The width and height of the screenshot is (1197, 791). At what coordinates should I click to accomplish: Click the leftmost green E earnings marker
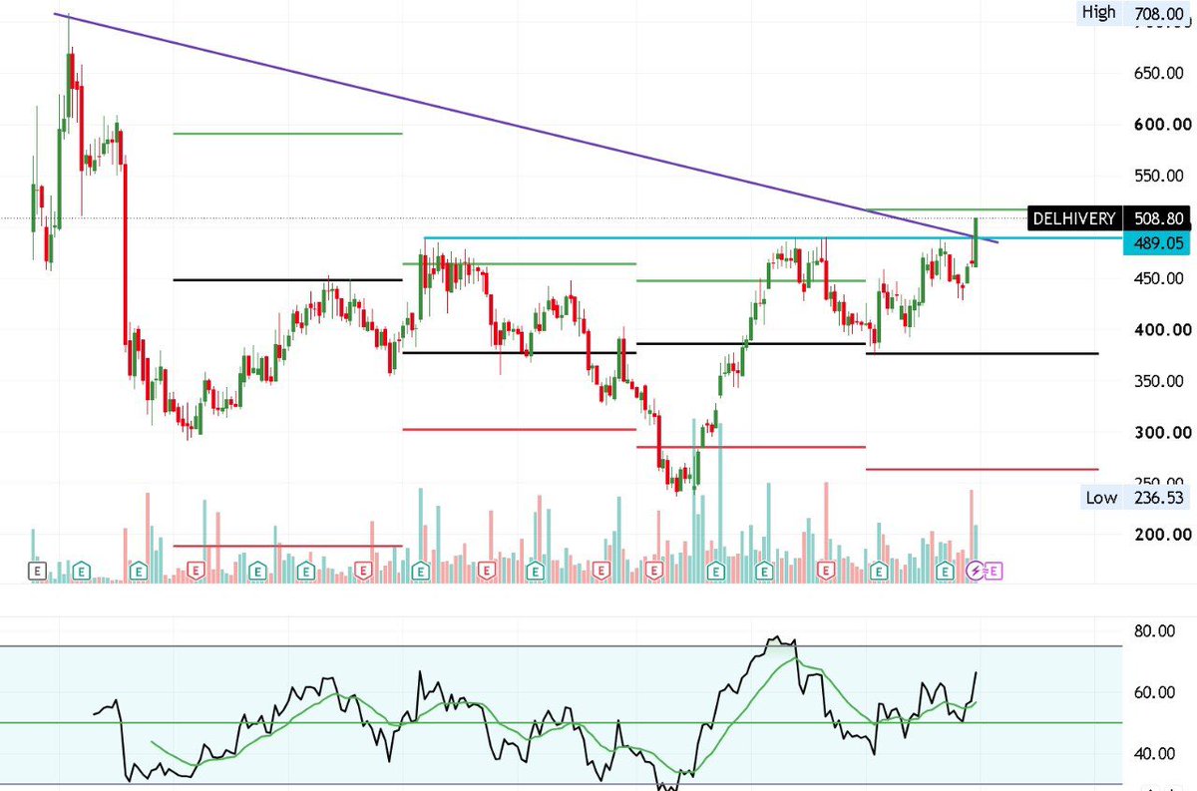(x=82, y=572)
